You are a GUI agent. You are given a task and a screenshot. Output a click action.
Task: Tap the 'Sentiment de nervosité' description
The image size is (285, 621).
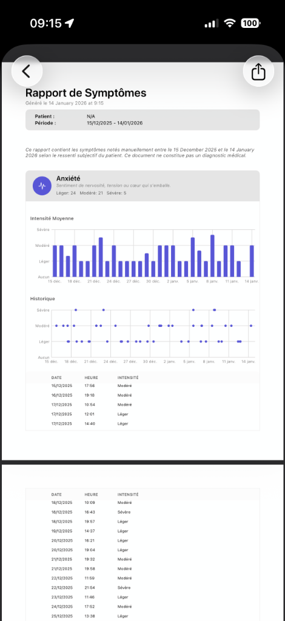pos(113,186)
